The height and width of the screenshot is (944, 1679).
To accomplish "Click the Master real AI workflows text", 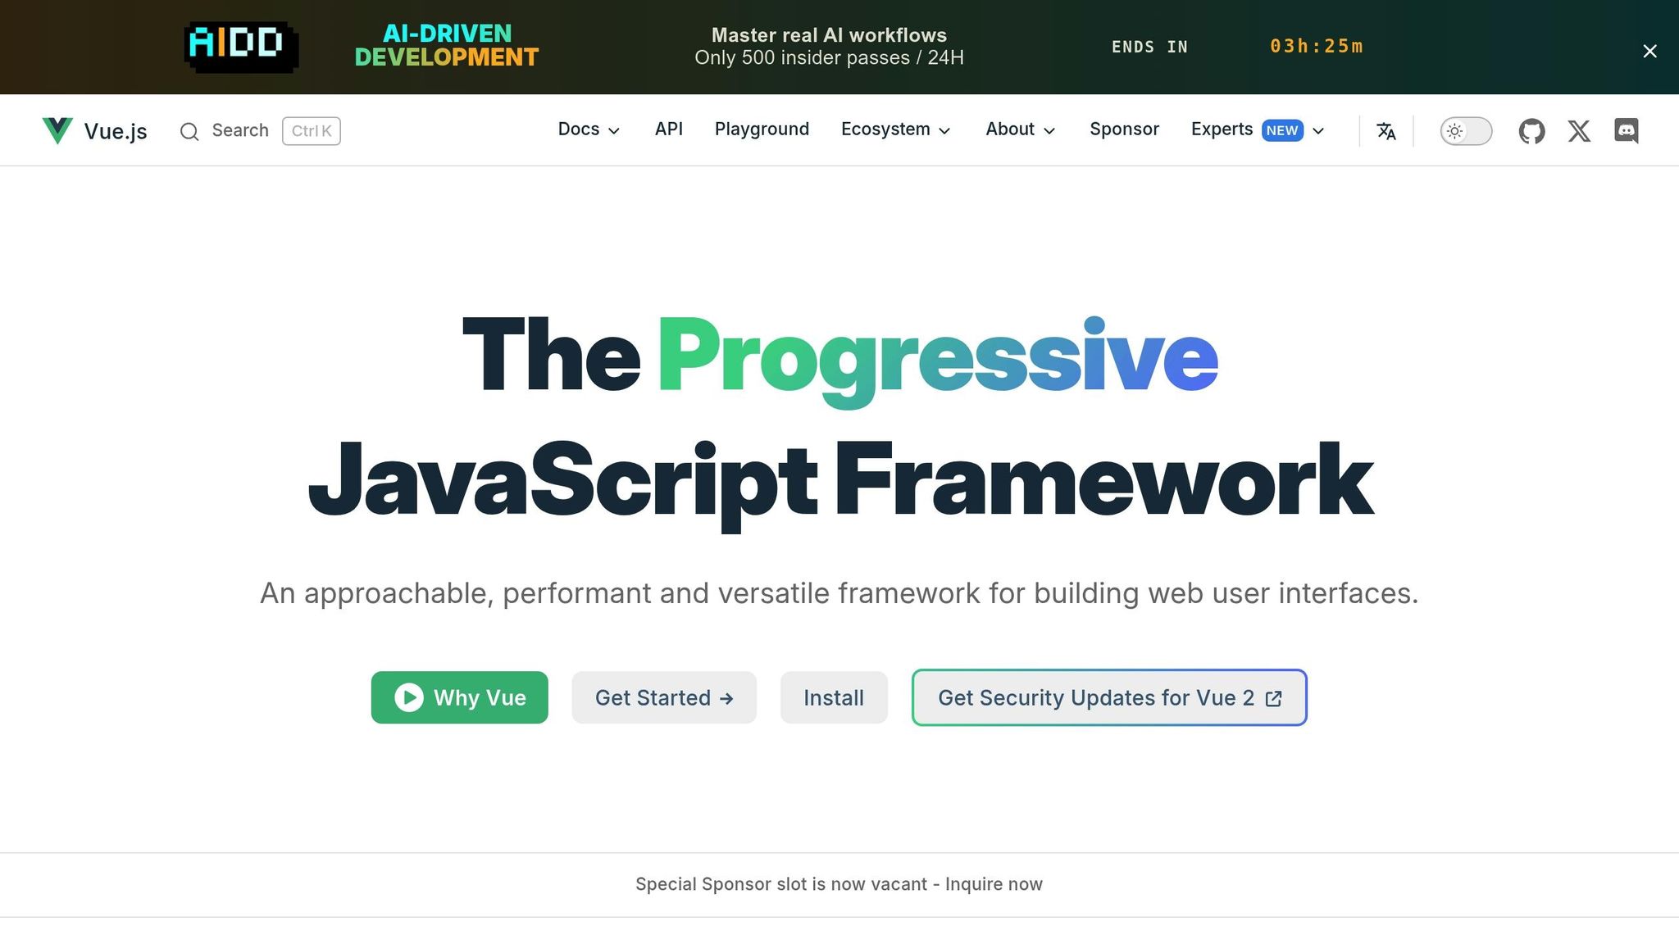I will [x=829, y=35].
